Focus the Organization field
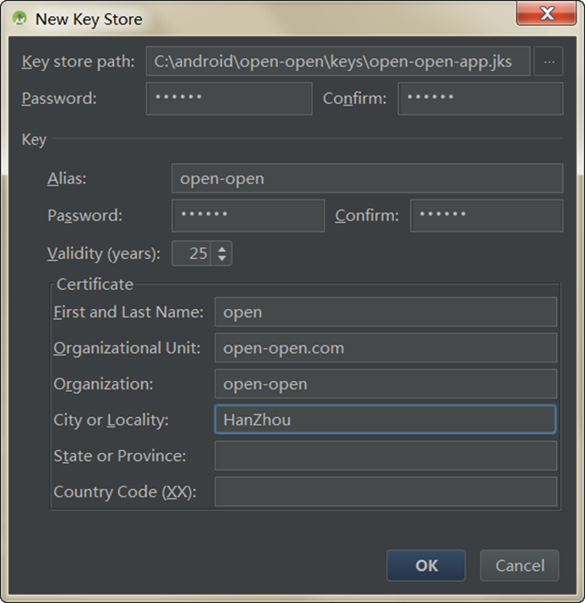Viewport: 585px width, 603px height. point(385,383)
